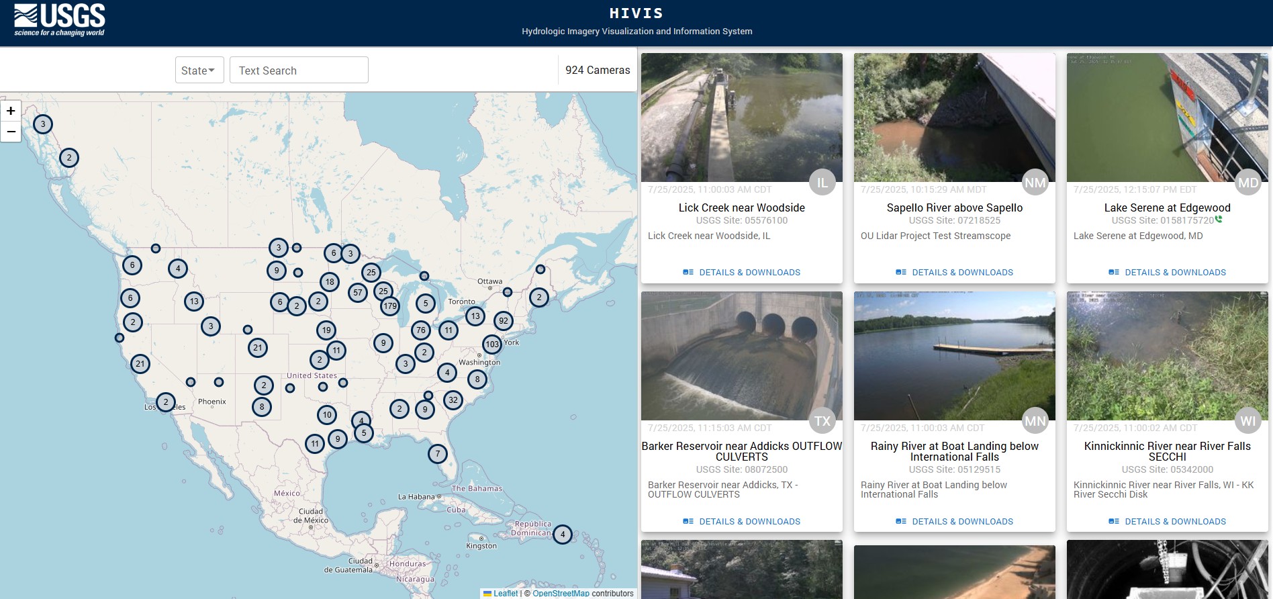Select the 4 cluster near Dominican Republic

(563, 535)
